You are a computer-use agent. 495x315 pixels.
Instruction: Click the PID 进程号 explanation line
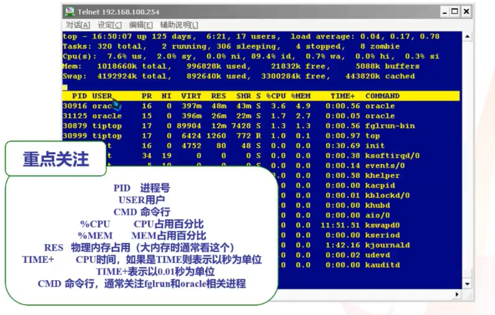click(142, 188)
